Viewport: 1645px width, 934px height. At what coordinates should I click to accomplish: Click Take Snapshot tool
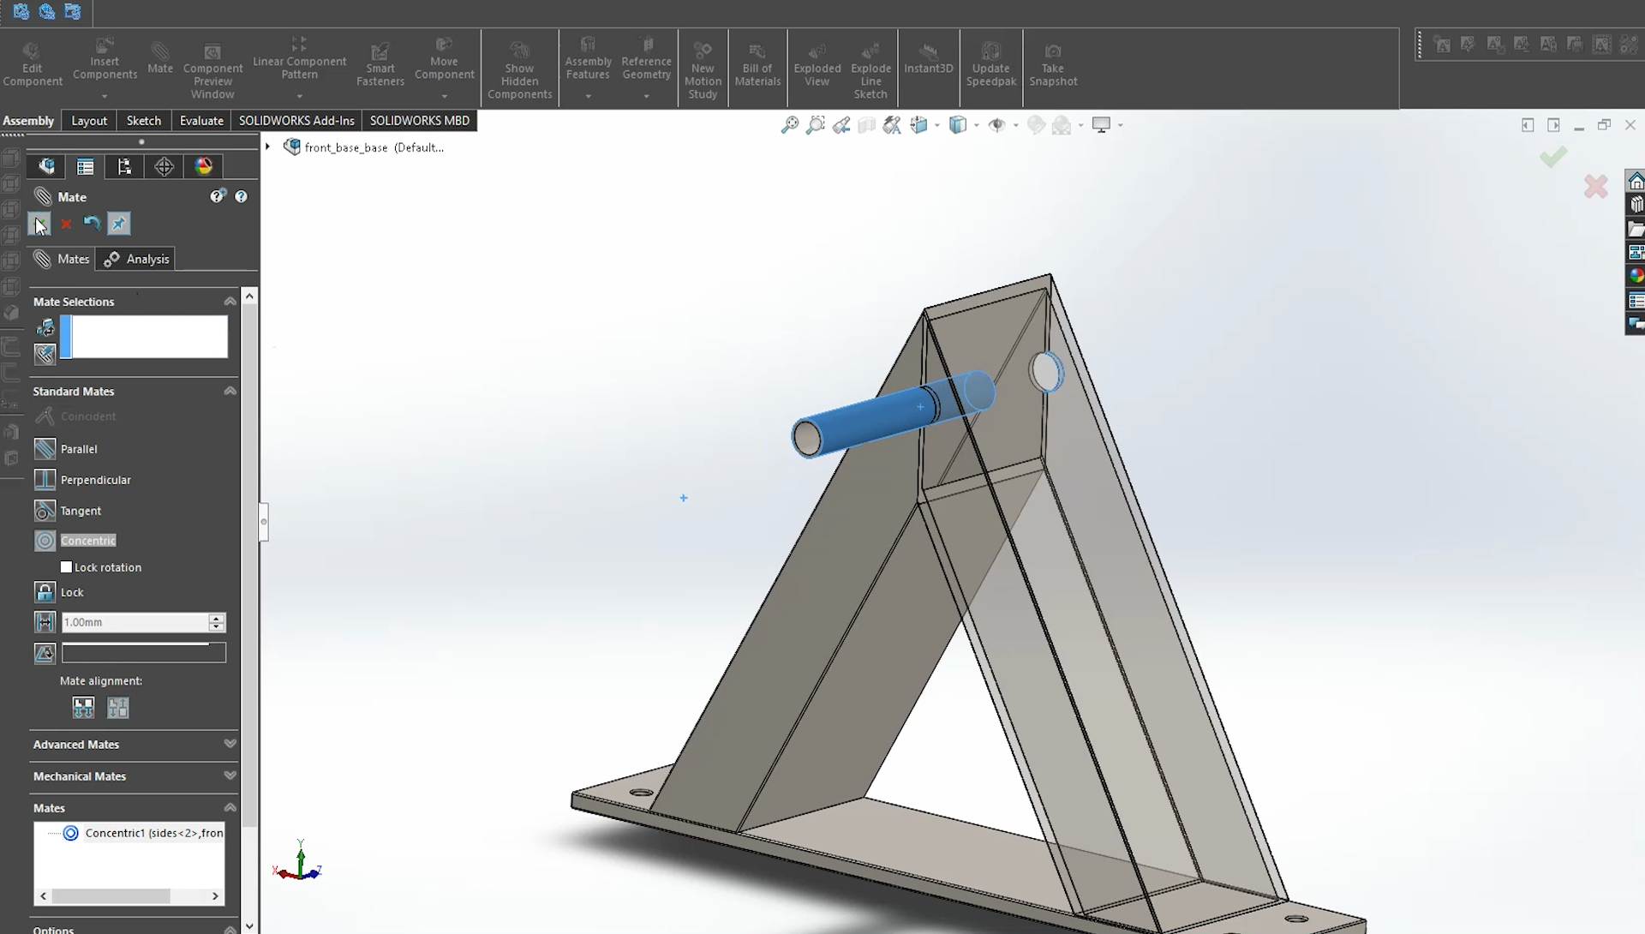[1053, 65]
